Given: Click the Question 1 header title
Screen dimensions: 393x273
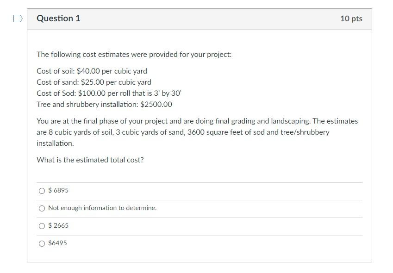Looking at the screenshot, I should (58, 19).
